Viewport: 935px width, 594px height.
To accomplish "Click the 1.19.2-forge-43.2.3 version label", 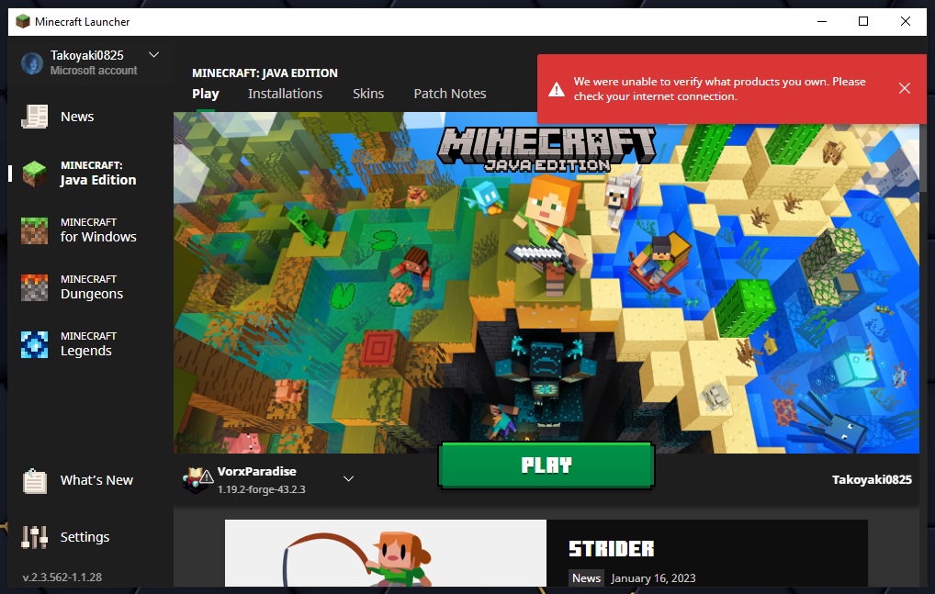I will point(261,489).
